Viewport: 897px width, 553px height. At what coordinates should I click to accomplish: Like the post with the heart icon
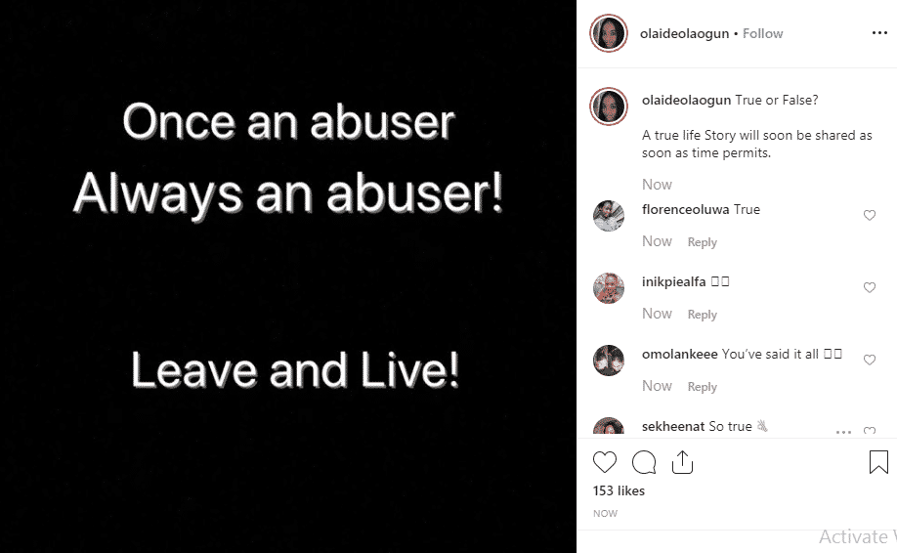605,462
